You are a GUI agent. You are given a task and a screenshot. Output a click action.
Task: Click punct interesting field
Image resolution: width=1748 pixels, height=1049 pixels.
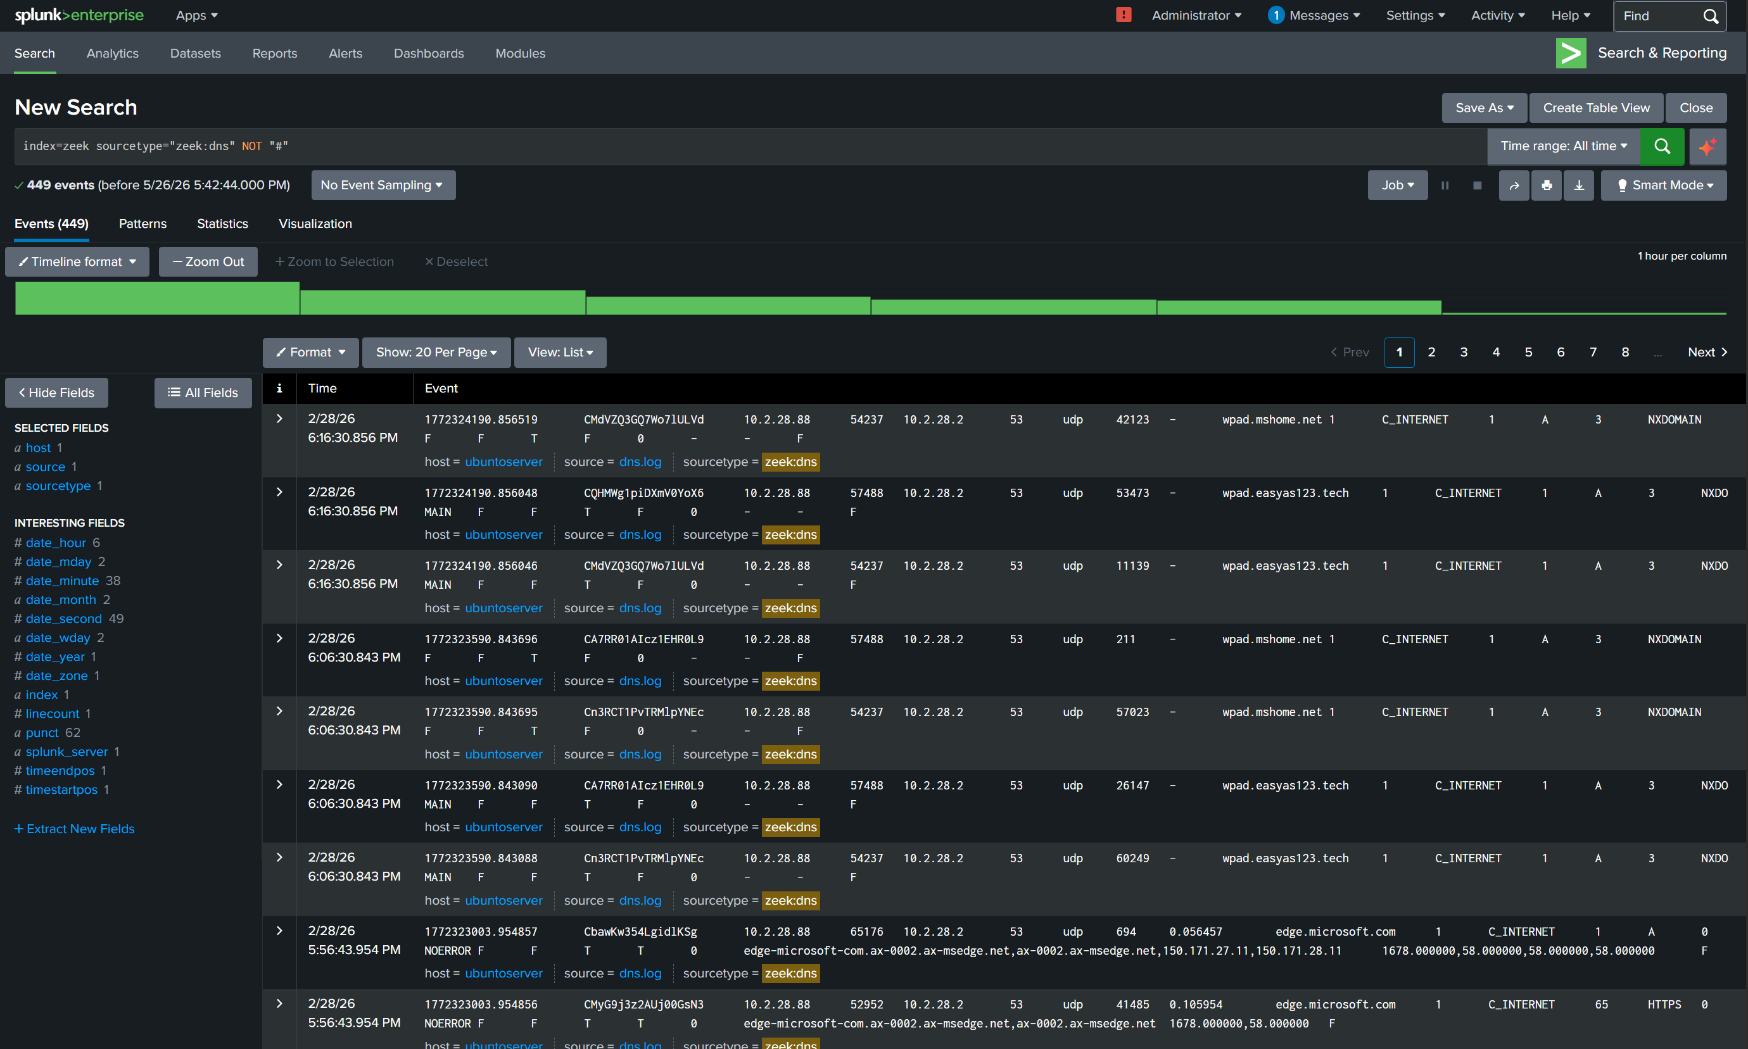42,732
